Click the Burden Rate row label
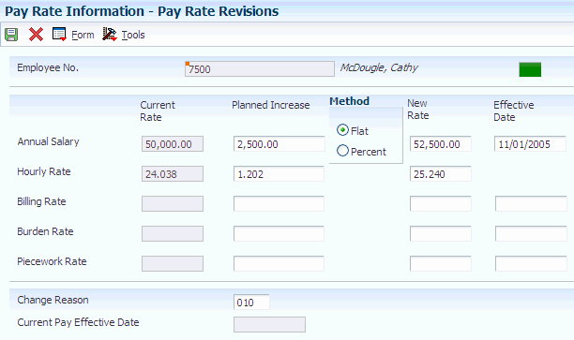Viewport: 574px width, 340px height. [x=45, y=231]
